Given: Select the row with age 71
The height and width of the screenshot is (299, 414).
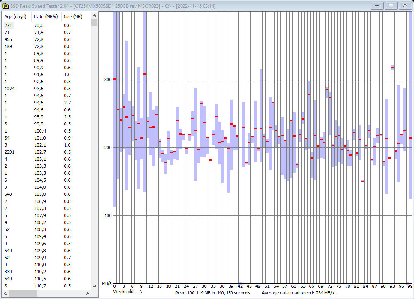Looking at the screenshot, I should pyautogui.click(x=46, y=32).
